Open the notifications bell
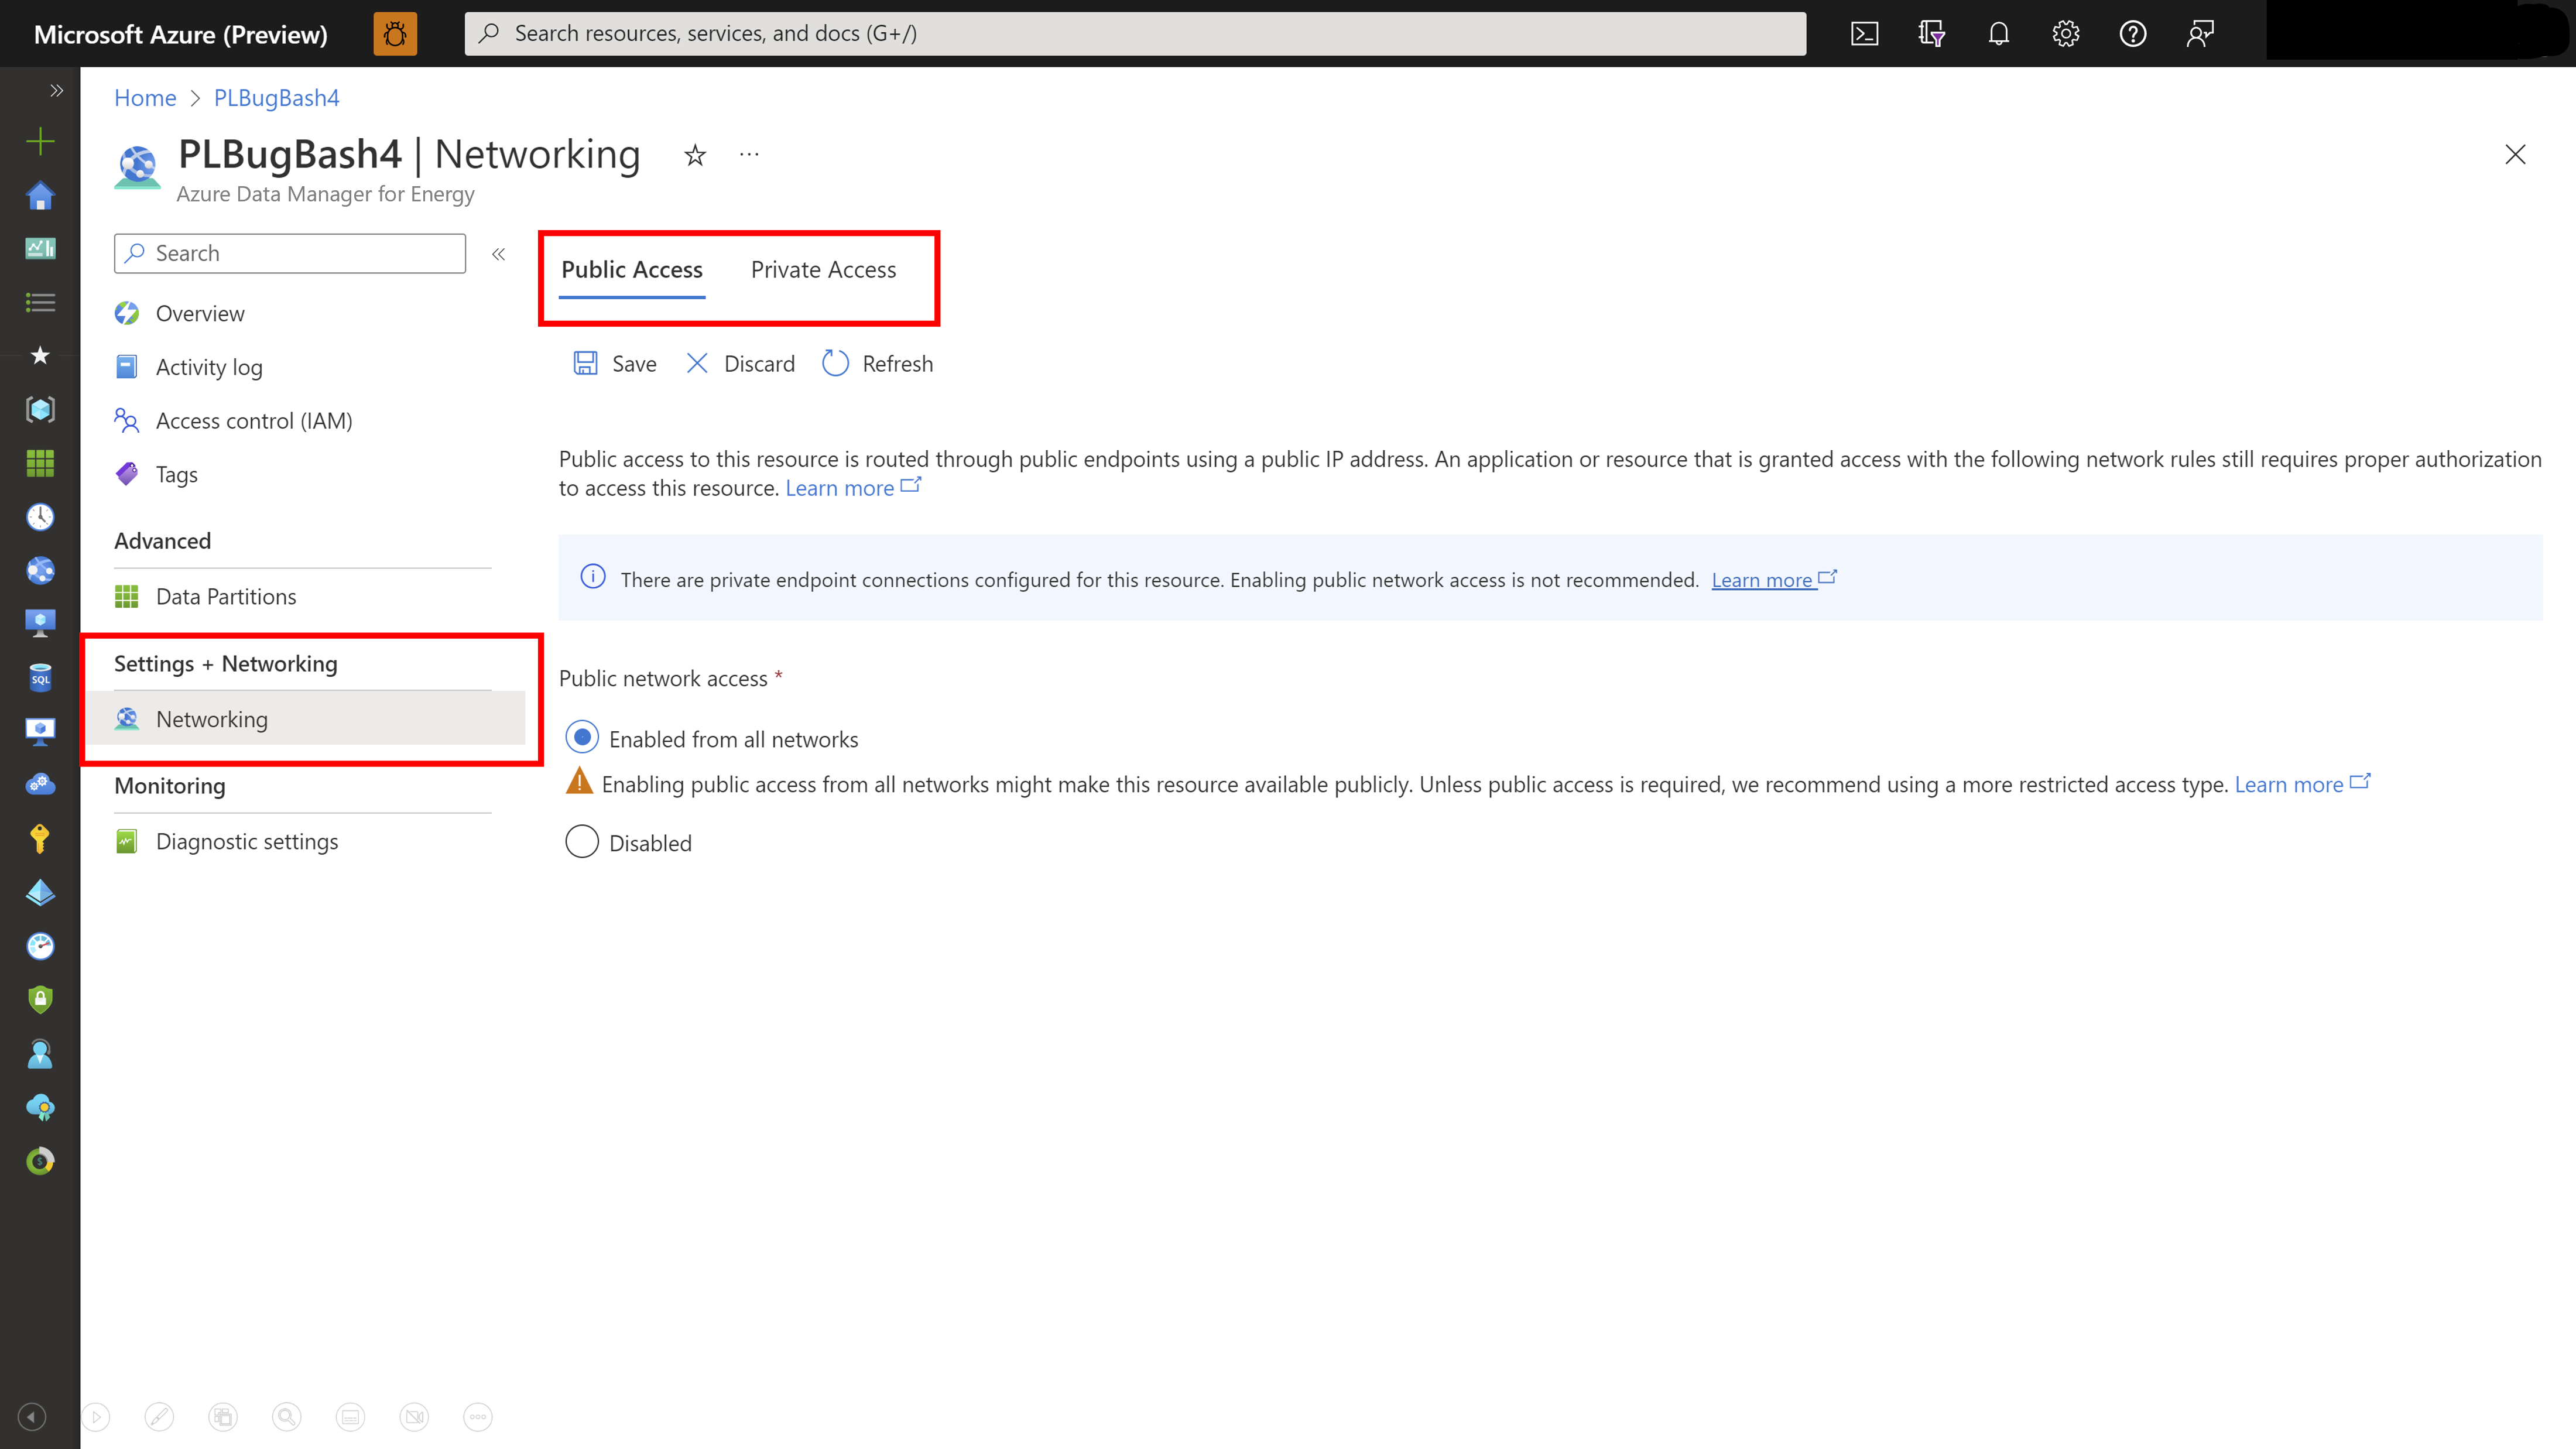Screen dimensions: 2576x1449 pyautogui.click(x=1999, y=33)
